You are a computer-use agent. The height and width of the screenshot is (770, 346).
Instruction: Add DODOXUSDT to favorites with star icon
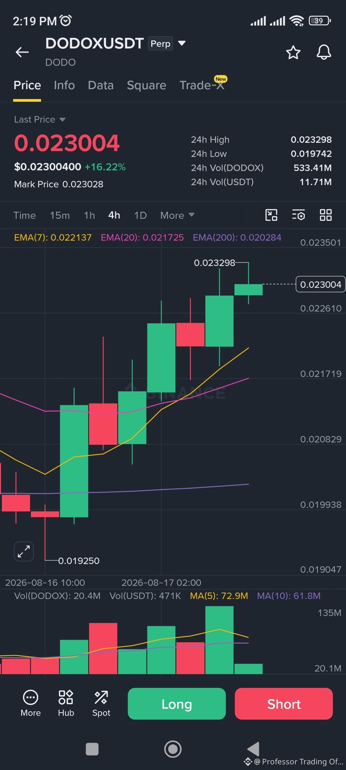click(293, 52)
